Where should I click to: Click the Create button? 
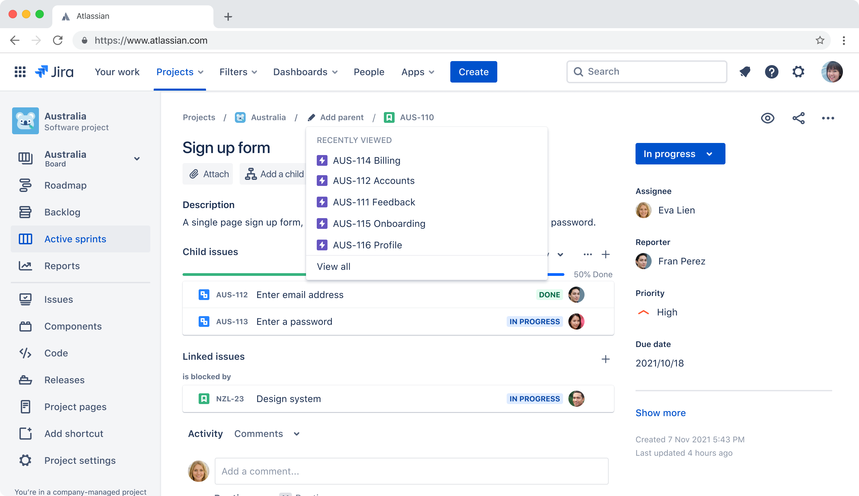coord(473,72)
